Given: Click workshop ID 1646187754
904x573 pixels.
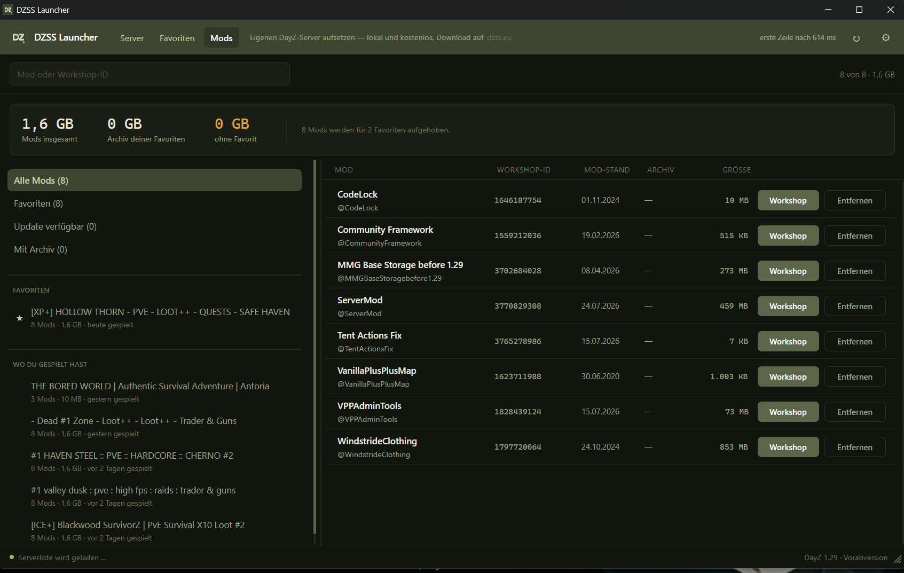Looking at the screenshot, I should pos(517,200).
